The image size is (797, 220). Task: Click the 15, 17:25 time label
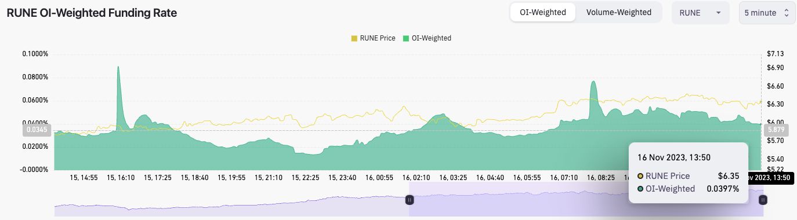click(158, 178)
